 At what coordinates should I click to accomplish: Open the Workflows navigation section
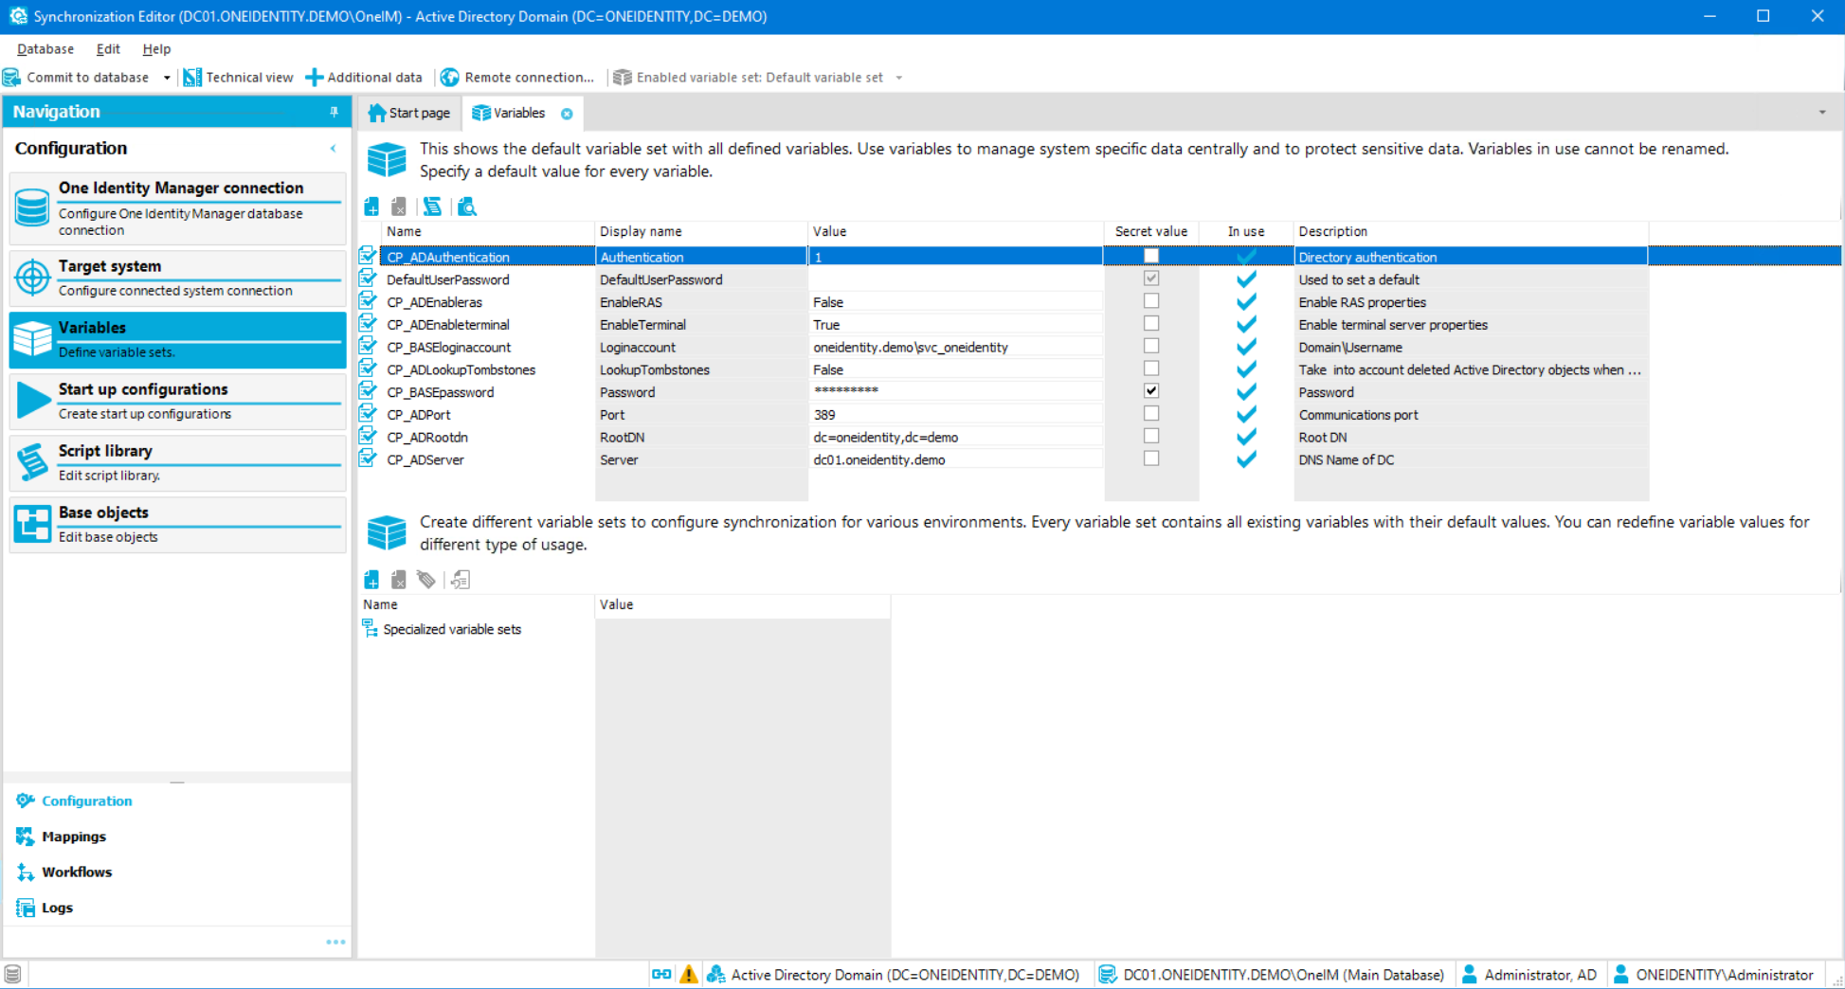point(77,872)
